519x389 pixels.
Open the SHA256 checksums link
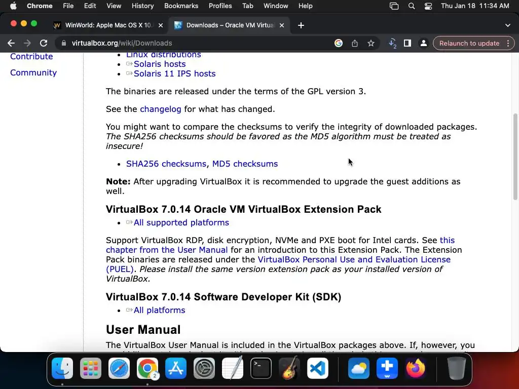[166, 164]
